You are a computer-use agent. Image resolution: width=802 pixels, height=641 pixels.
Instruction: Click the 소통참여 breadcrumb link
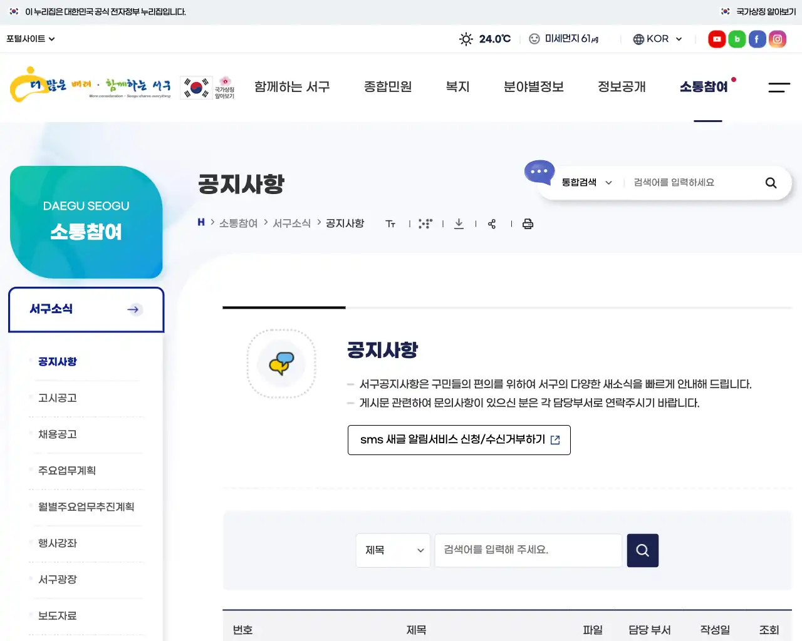(x=238, y=223)
